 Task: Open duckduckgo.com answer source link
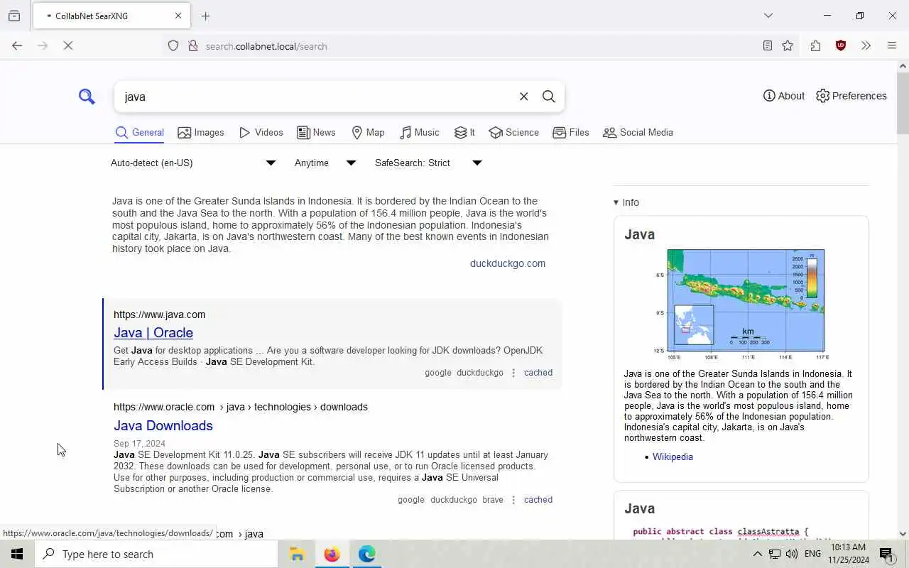point(508,263)
